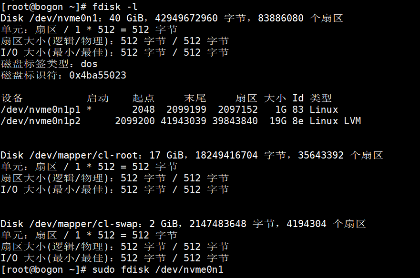The image size is (420, 278).
Task: Click the disk identifier 0x4ba55023
Action: point(98,75)
